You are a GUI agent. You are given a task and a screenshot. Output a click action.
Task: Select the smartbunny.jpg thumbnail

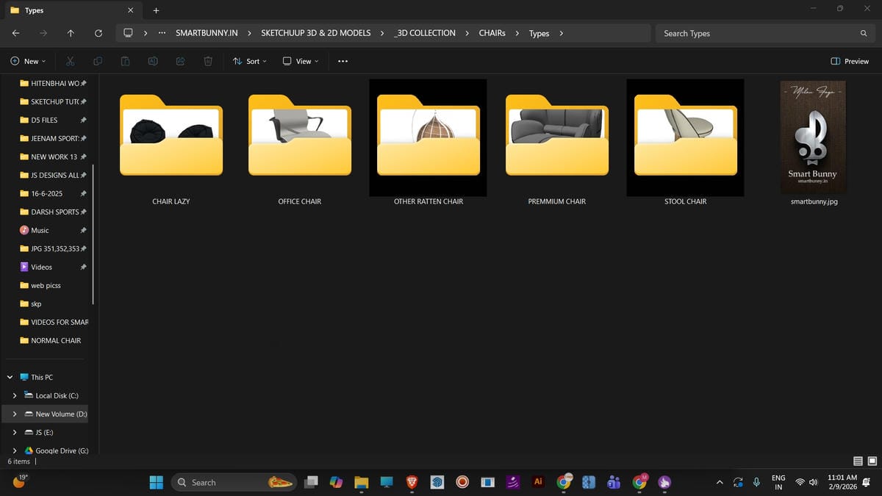[x=813, y=132]
